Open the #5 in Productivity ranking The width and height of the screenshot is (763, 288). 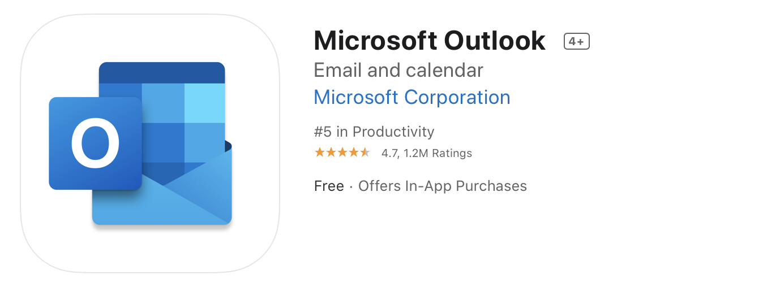[x=374, y=132]
